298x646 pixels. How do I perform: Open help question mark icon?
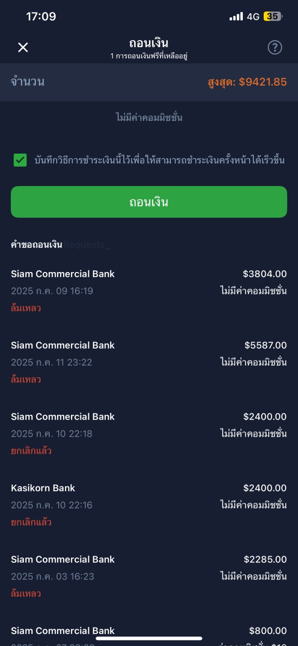(x=275, y=47)
